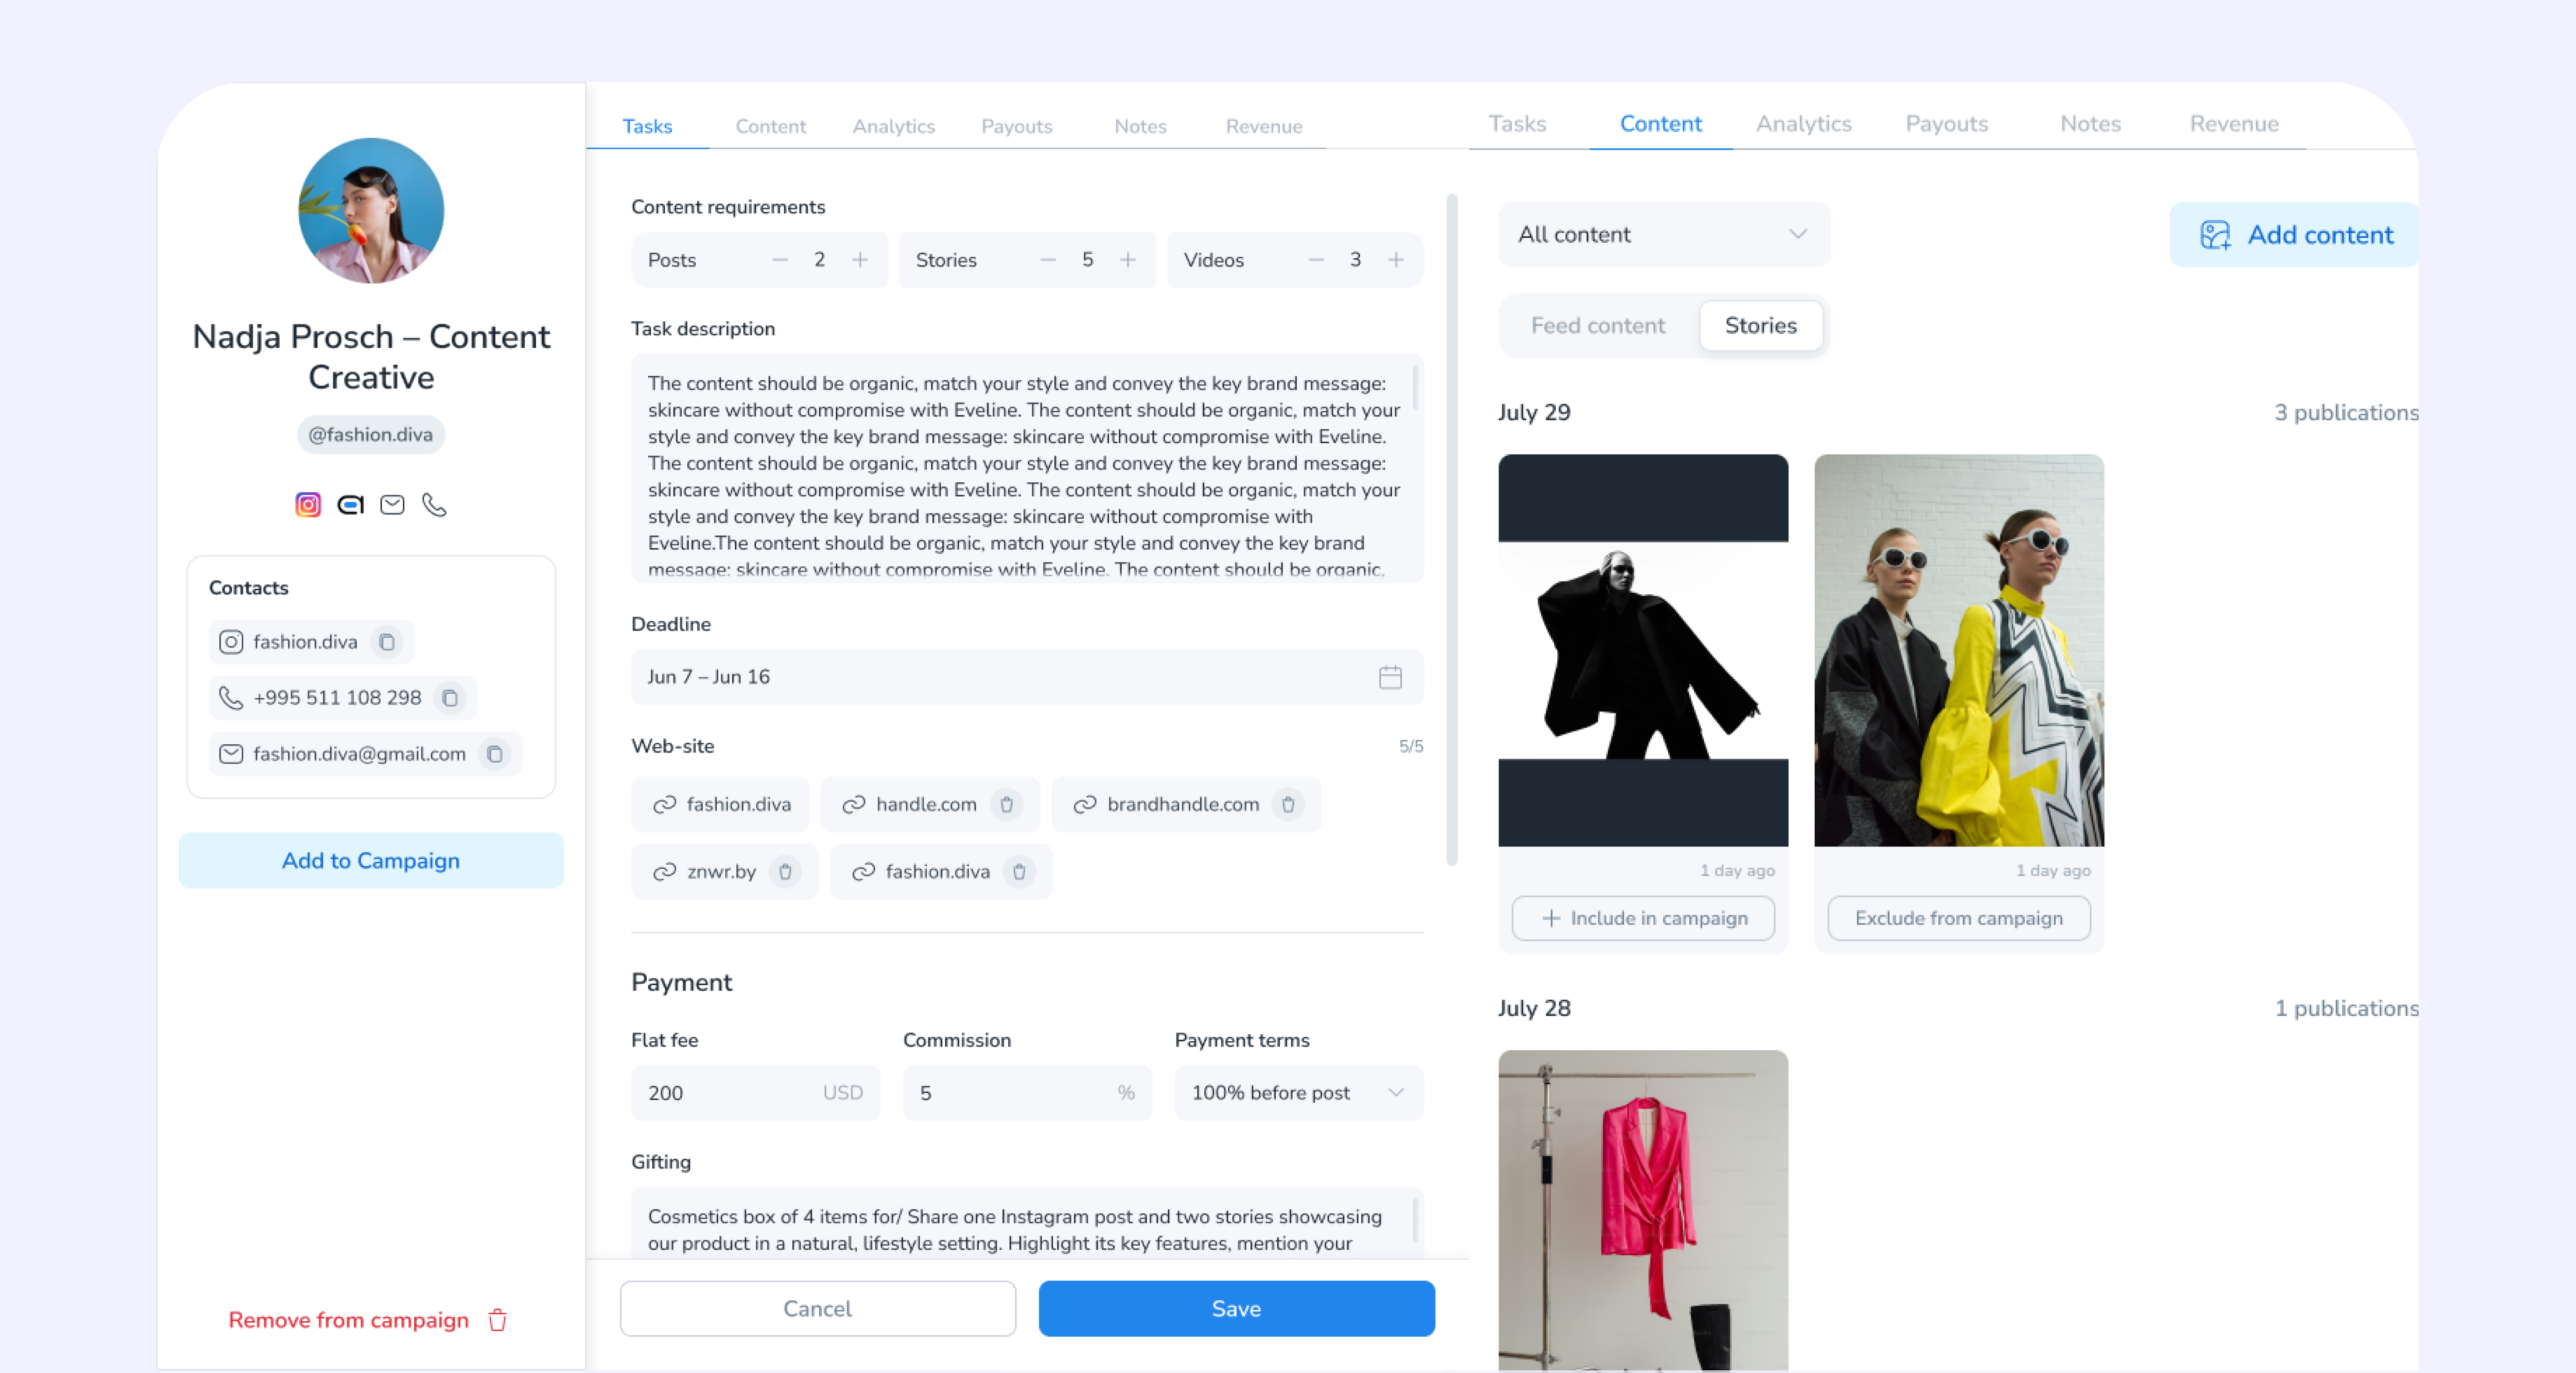Delete the handle.com website link
Screen dimensions: 2576x1373
coord(1007,804)
